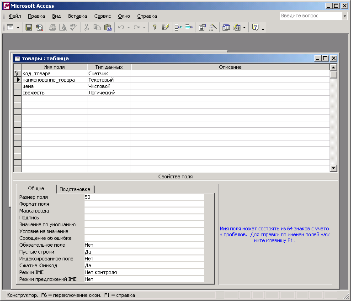Click data type cell 'Числовой'
This screenshot has height=301, width=351.
[109, 86]
